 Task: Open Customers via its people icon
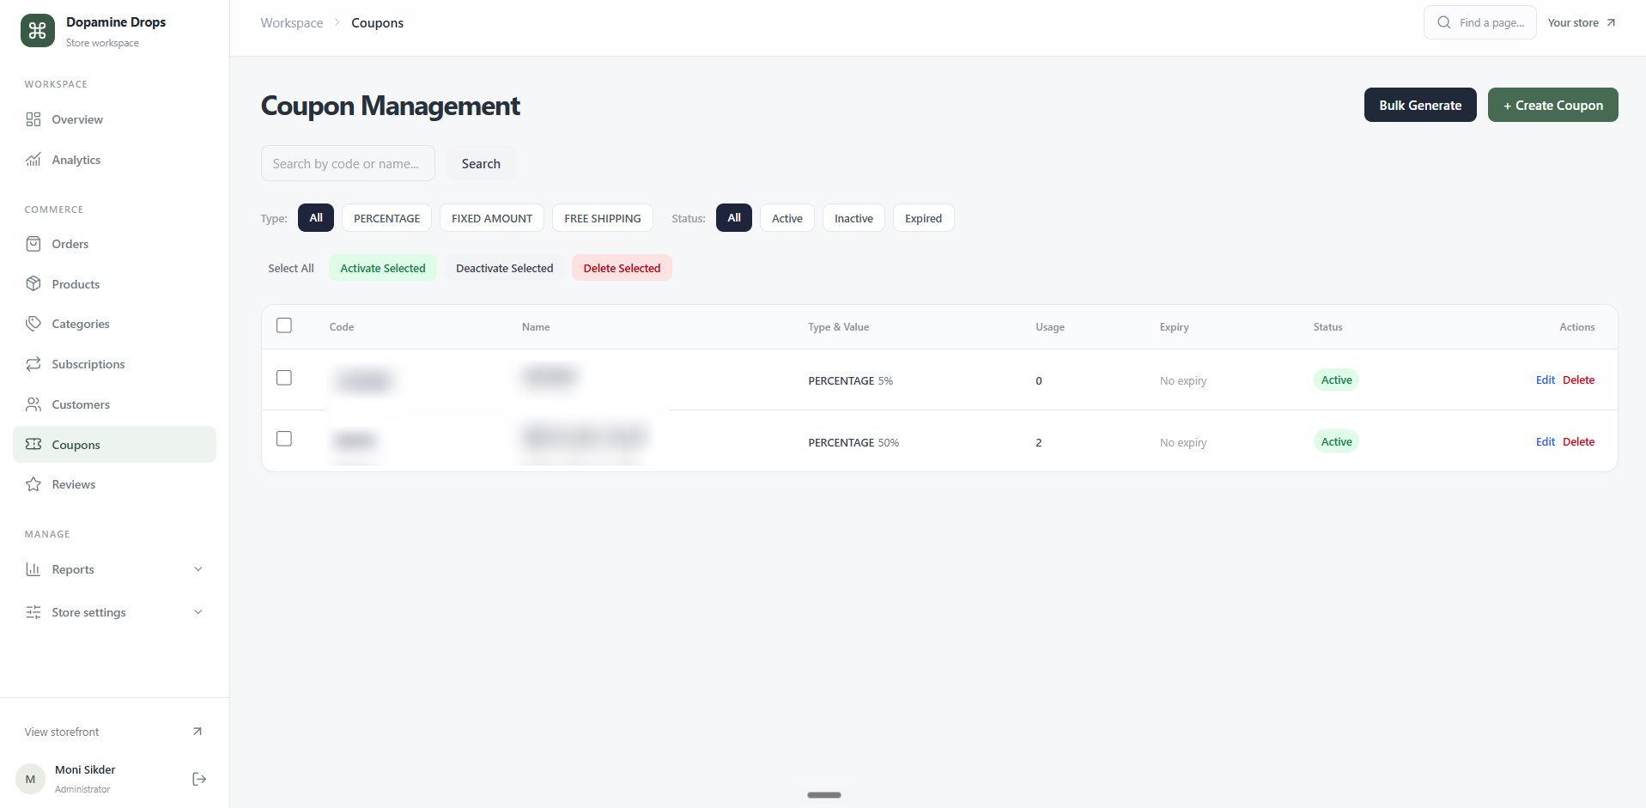click(33, 404)
